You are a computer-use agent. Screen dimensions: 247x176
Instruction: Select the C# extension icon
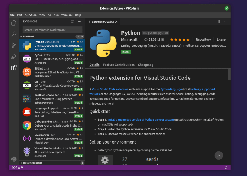click(27, 85)
